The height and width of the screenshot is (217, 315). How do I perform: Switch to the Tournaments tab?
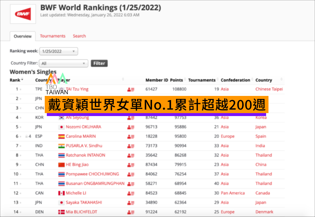click(x=52, y=36)
